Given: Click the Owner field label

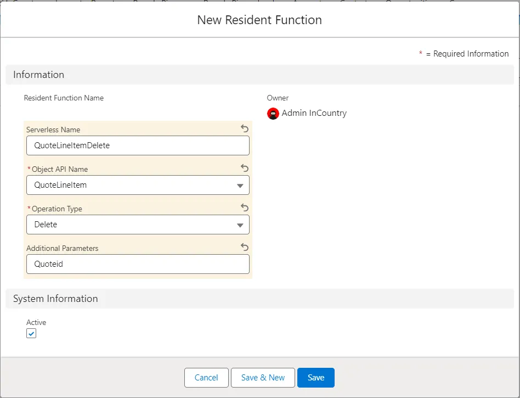Looking at the screenshot, I should tap(278, 98).
